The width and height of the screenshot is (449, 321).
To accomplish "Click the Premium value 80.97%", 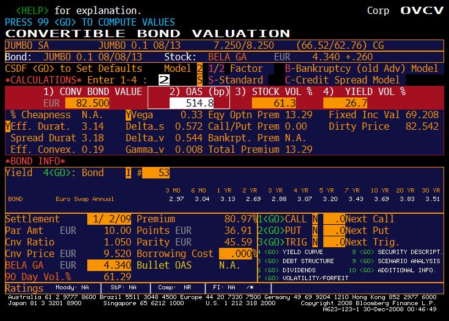I will [241, 219].
